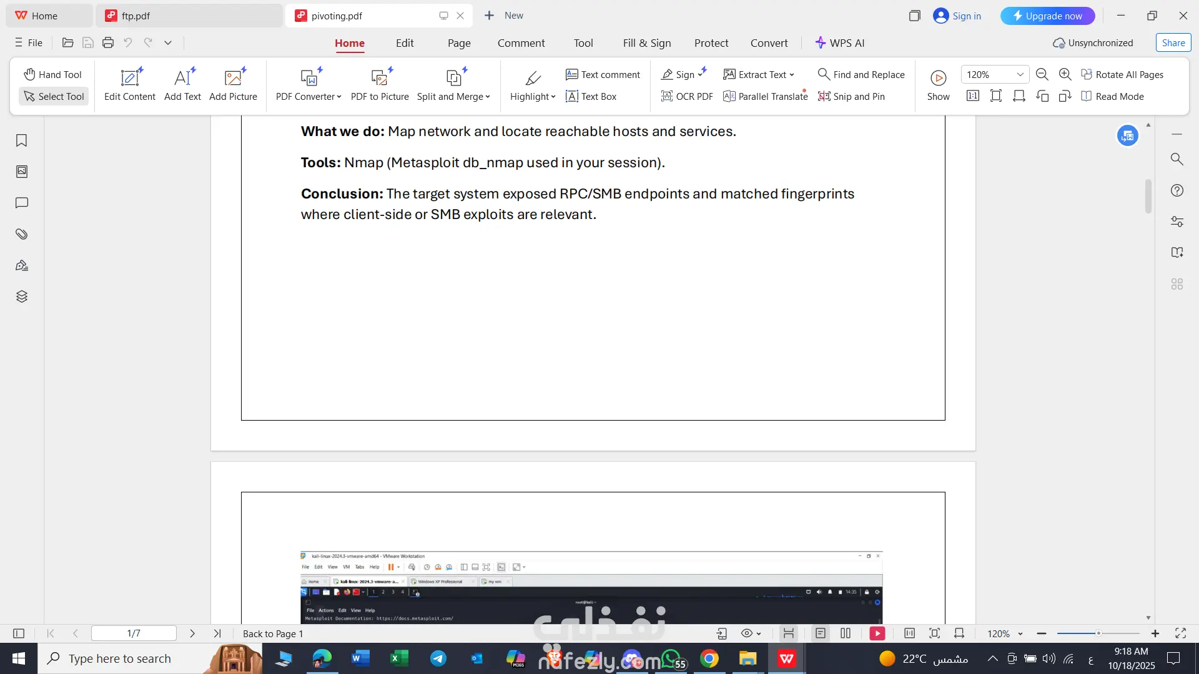
Task: Click the OCR PDF tool
Action: tap(687, 96)
